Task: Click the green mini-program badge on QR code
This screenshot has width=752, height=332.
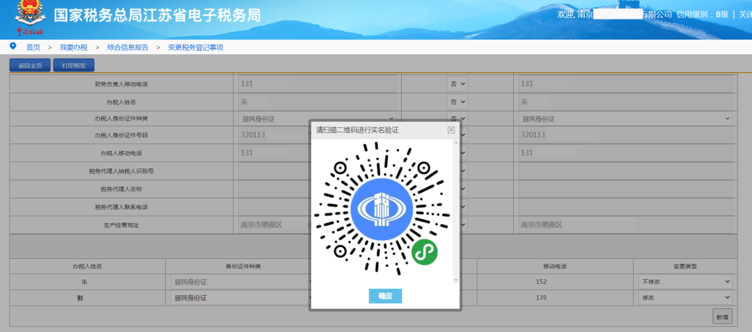Action: point(425,251)
